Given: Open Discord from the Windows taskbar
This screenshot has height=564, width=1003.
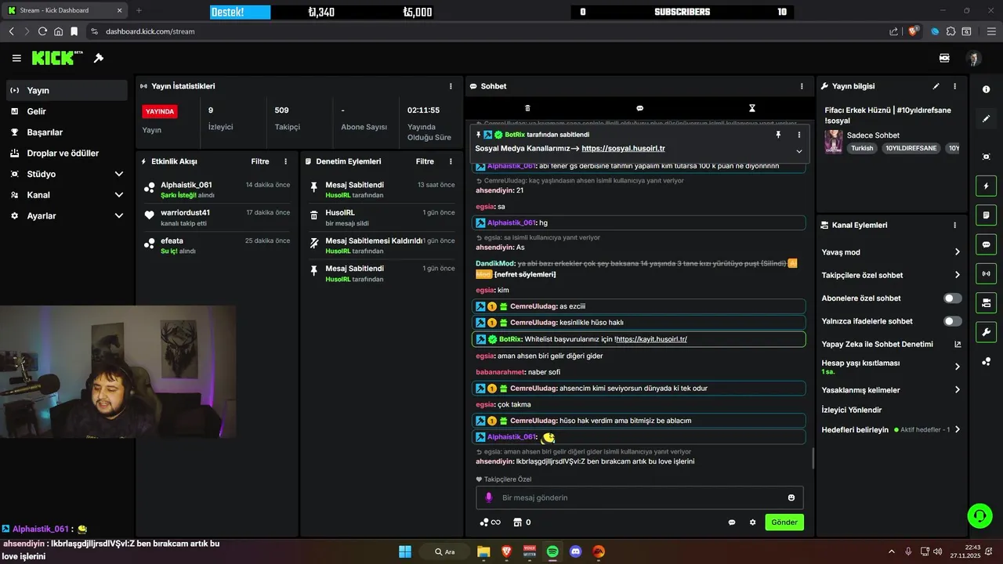Looking at the screenshot, I should coord(576,551).
